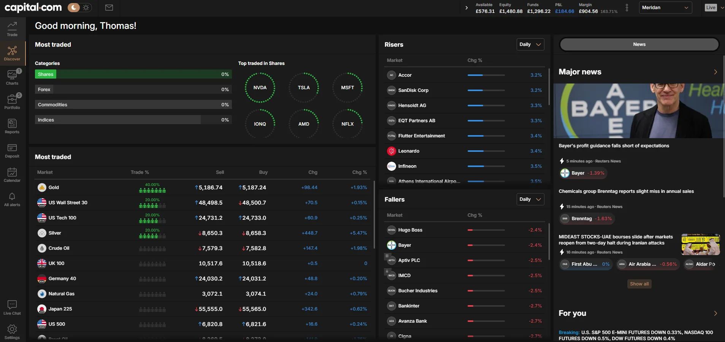Toggle dark/light theme switch
This screenshot has height=342, width=725.
tap(79, 8)
